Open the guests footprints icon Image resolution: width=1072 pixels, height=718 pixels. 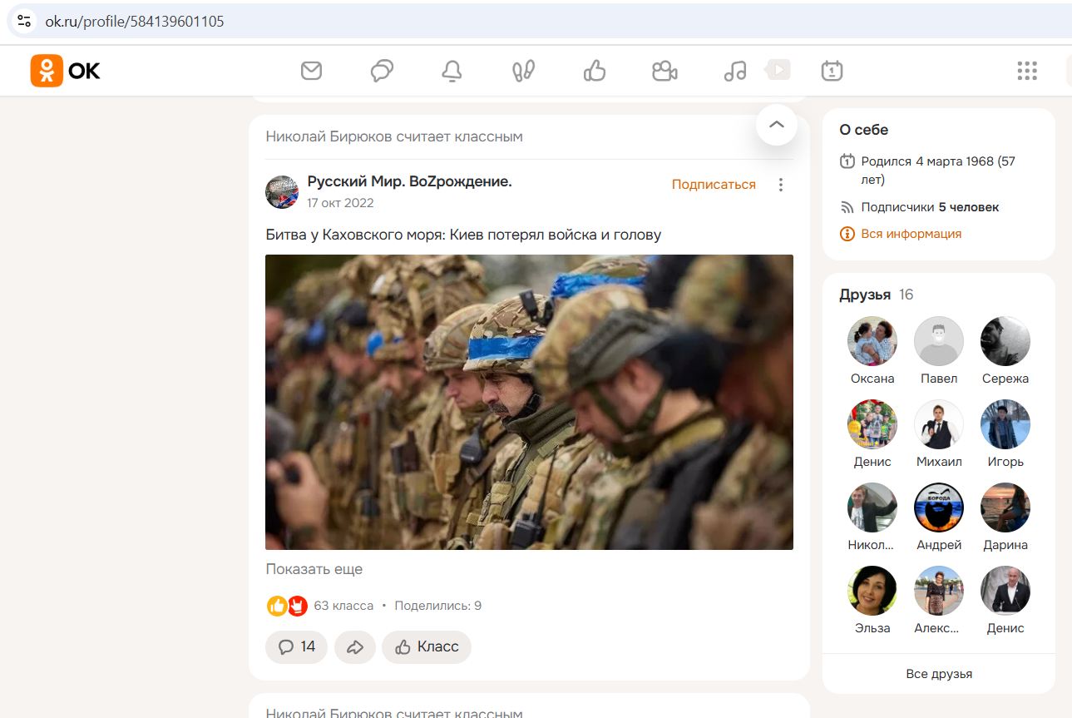point(522,72)
